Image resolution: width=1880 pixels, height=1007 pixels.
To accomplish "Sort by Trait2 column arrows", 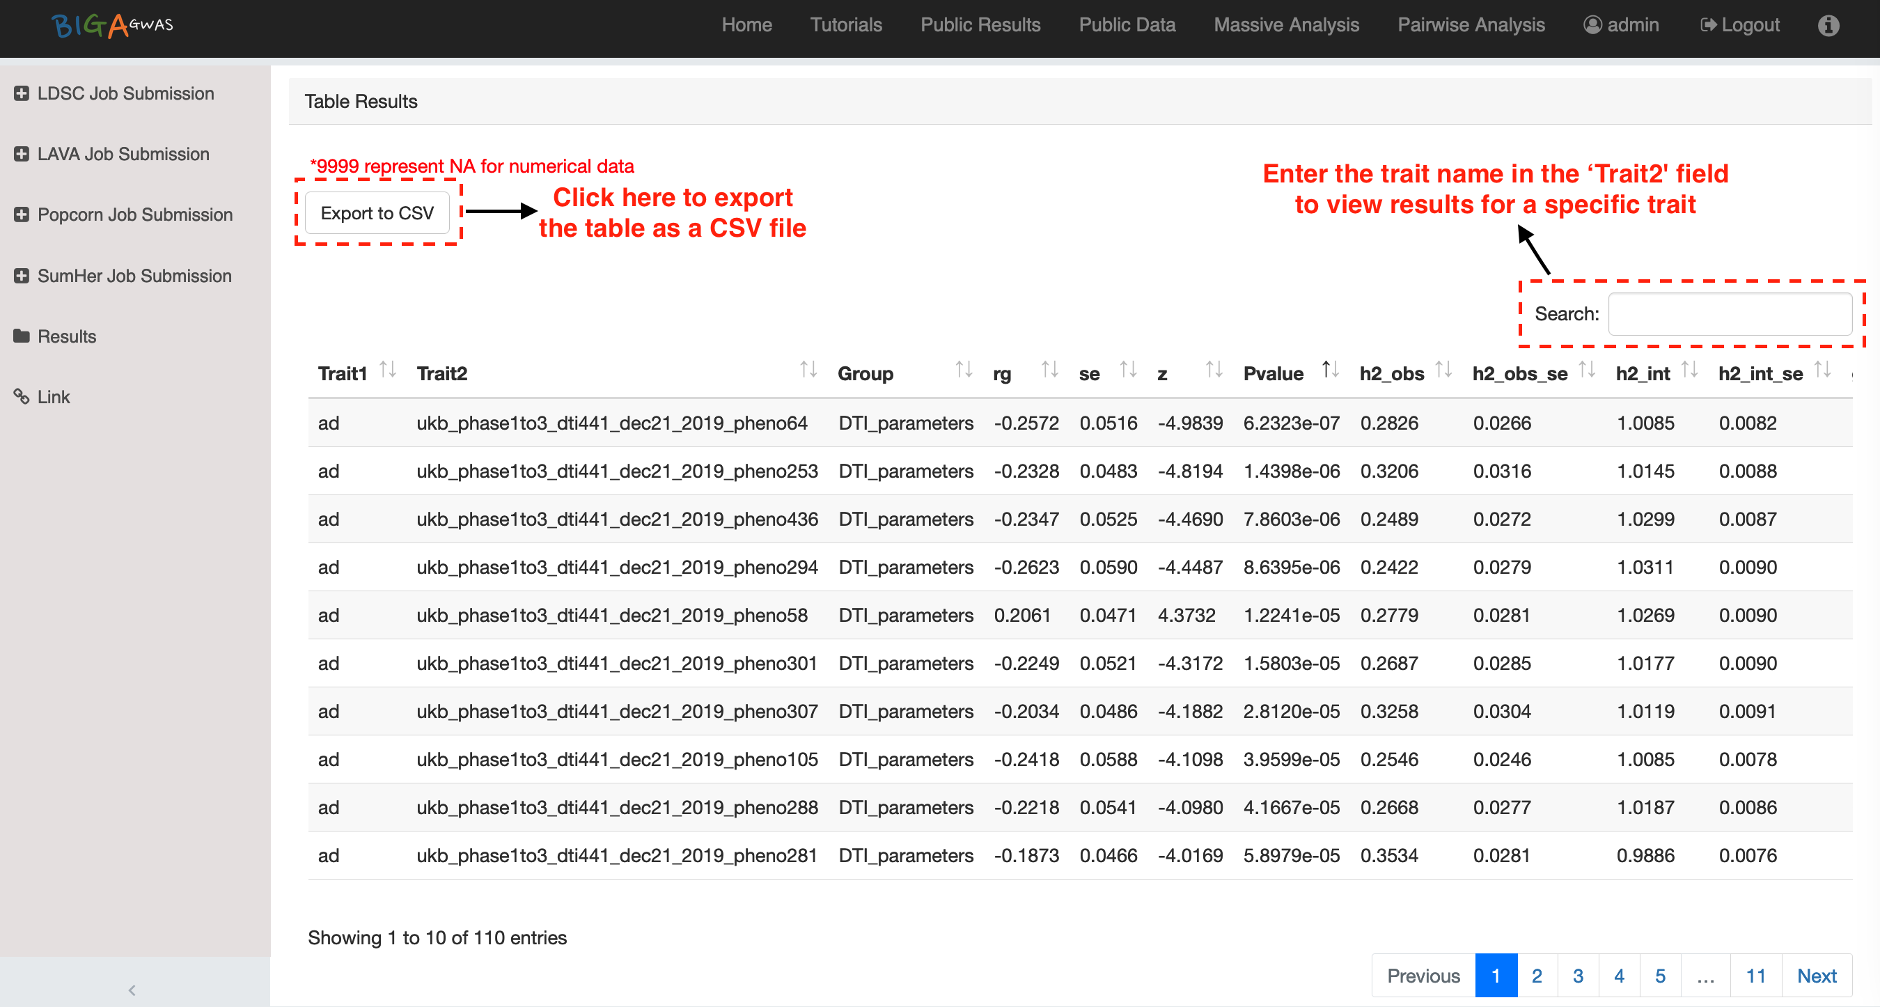I will (x=808, y=370).
